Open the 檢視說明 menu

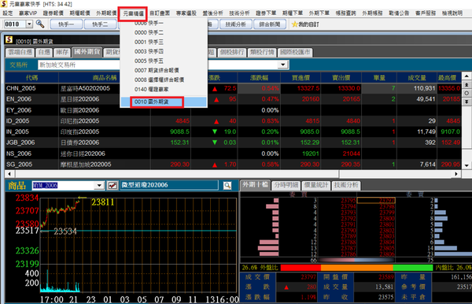(x=452, y=13)
